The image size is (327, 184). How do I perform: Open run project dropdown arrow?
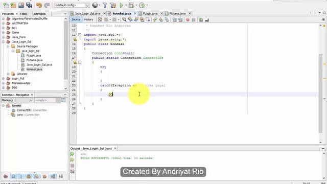(126, 5)
